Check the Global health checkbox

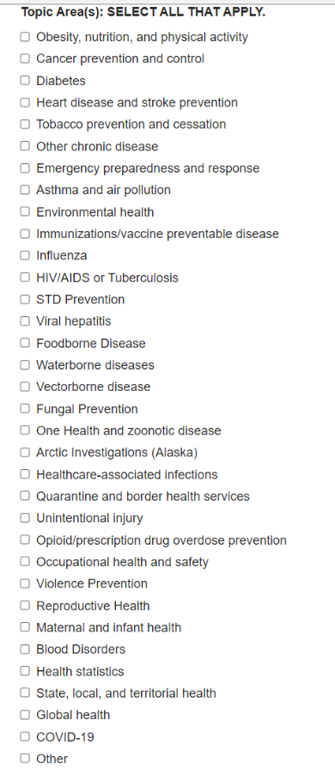tap(25, 715)
